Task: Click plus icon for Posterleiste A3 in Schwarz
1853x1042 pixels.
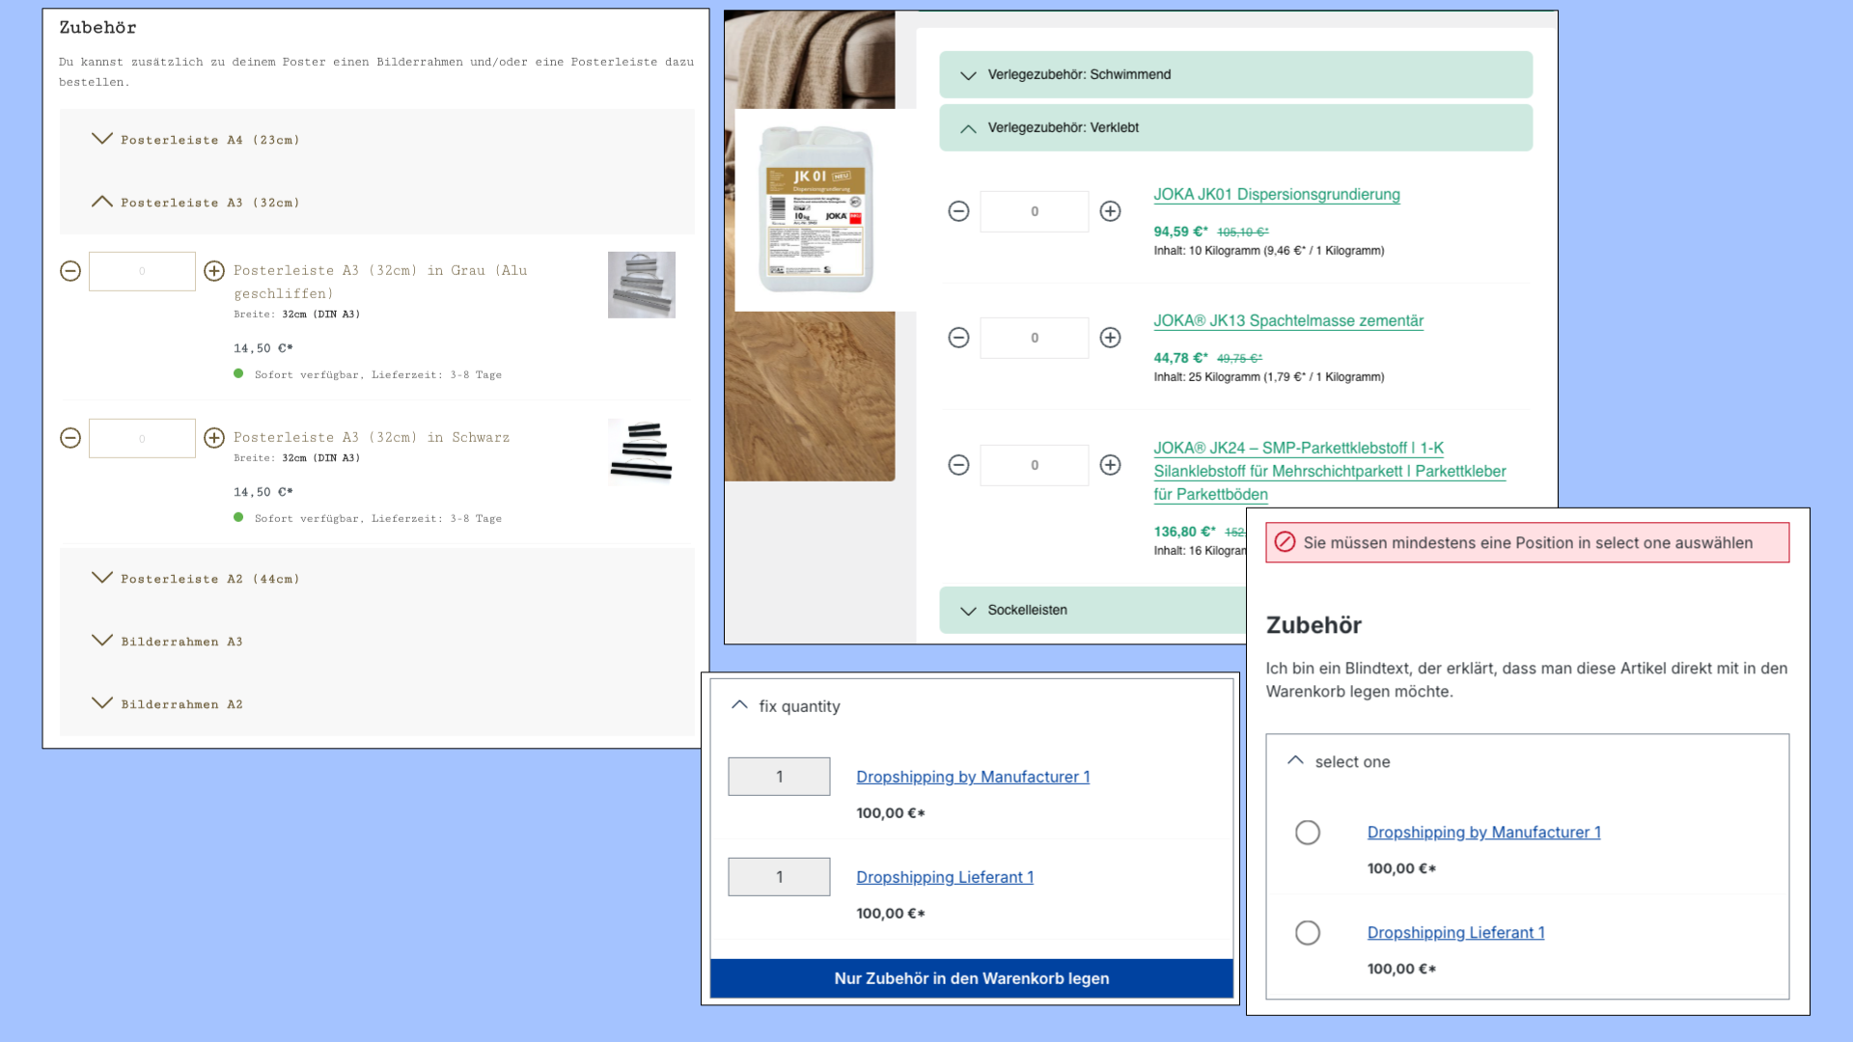Action: click(214, 438)
